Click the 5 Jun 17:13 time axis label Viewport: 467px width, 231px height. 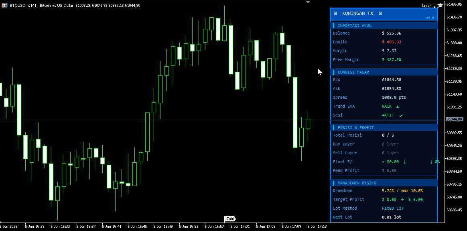point(317,227)
